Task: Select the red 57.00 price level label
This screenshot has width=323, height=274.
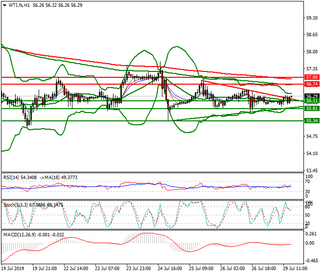Action: click(312, 77)
